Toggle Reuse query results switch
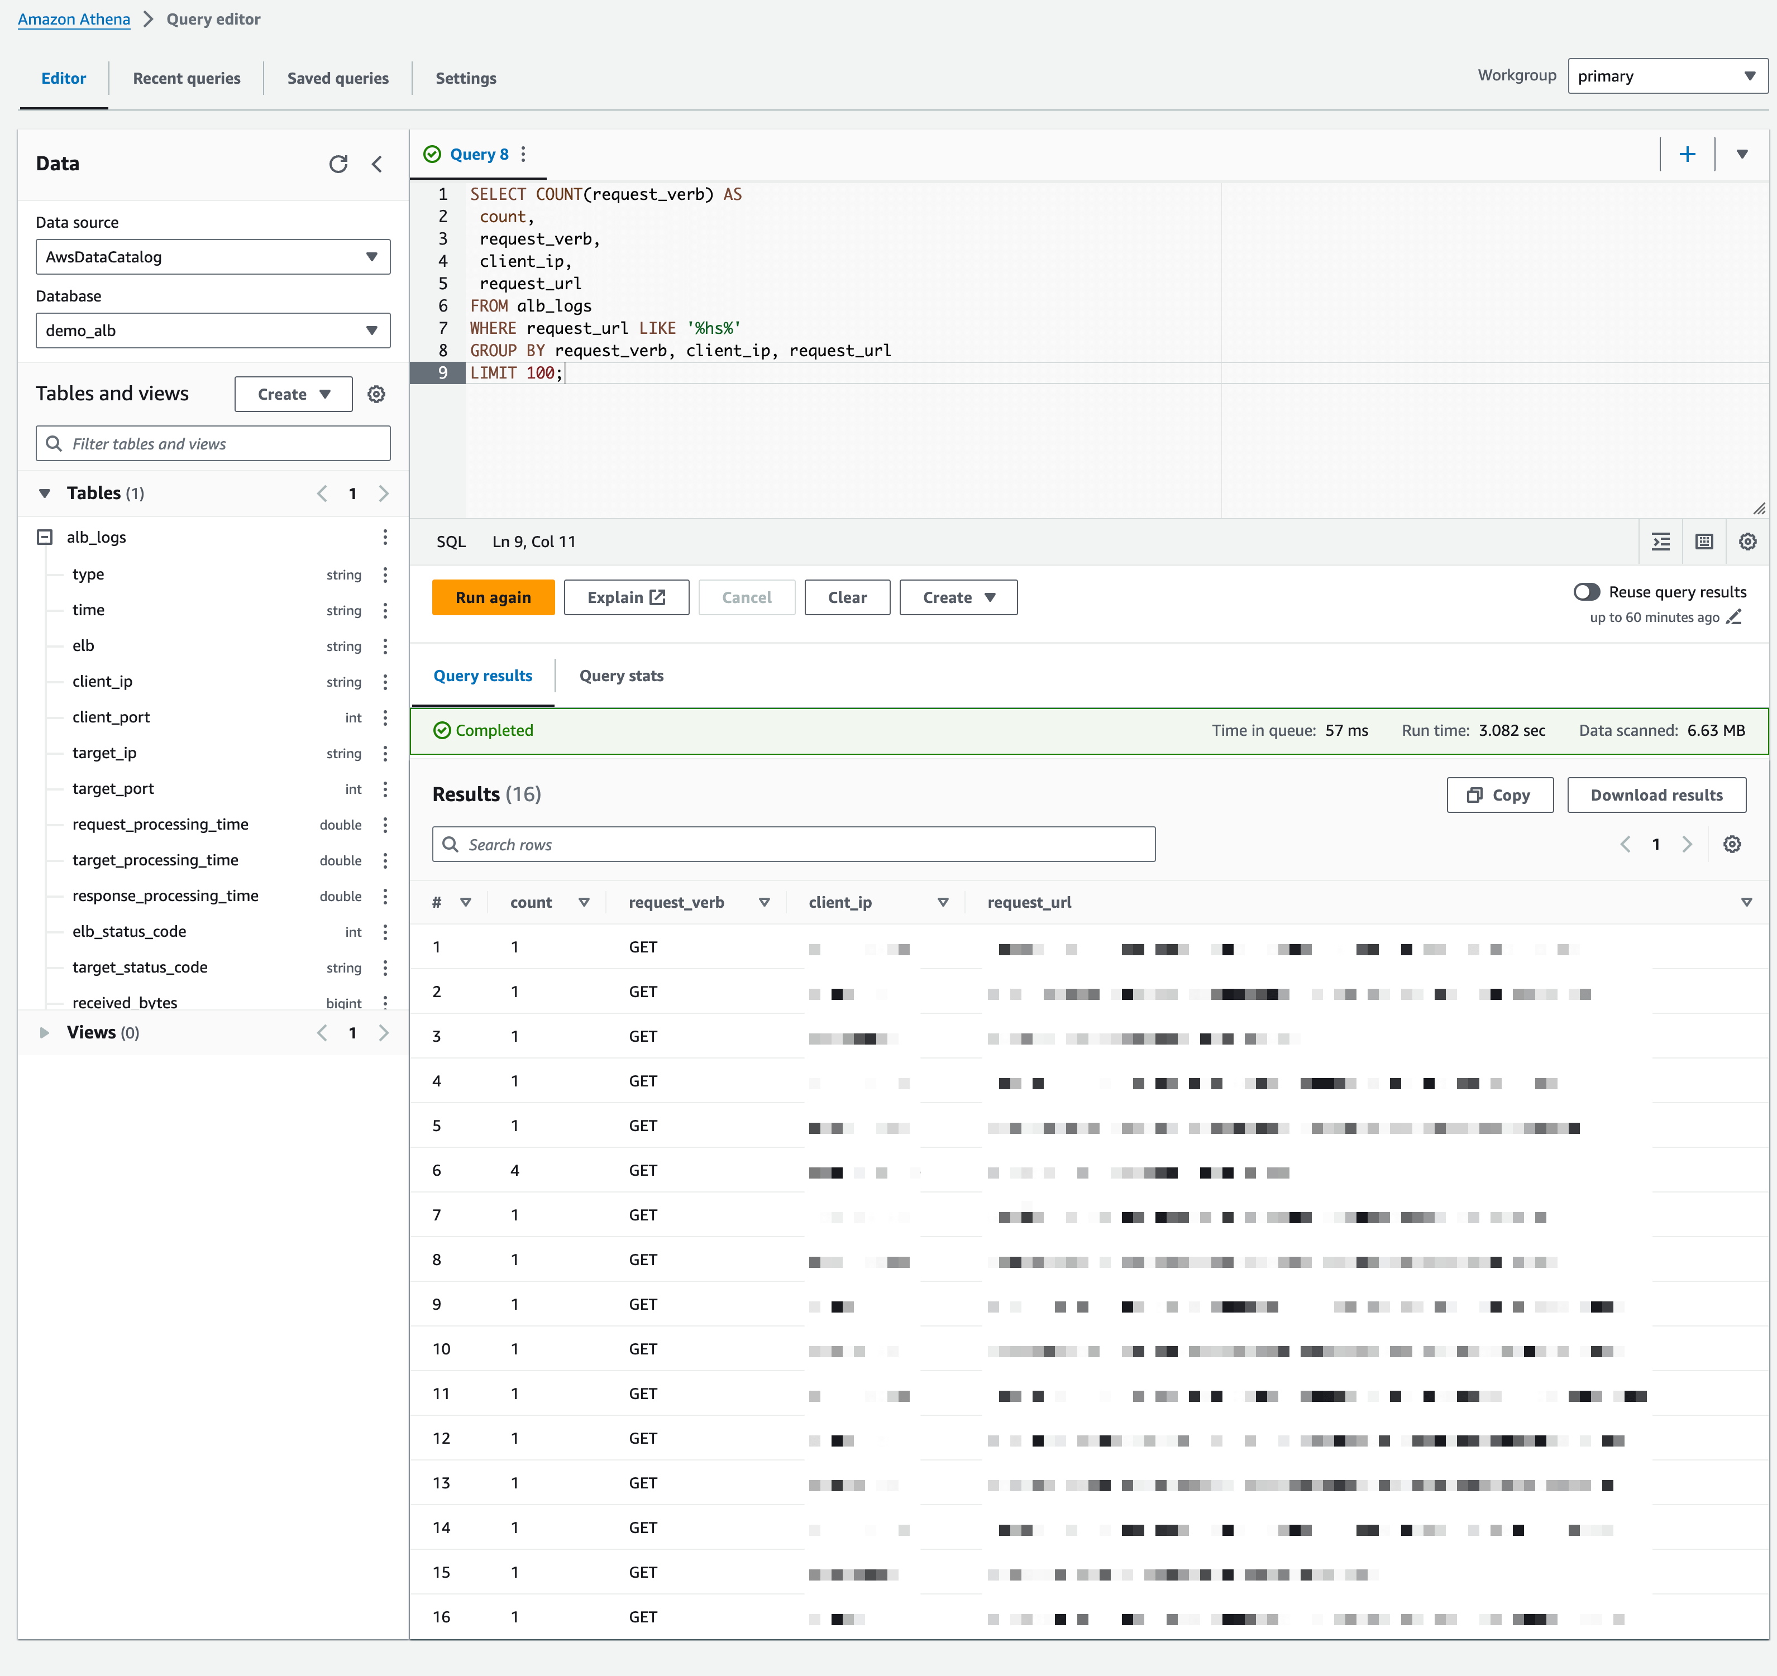Viewport: 1777px width, 1676px height. pos(1587,591)
